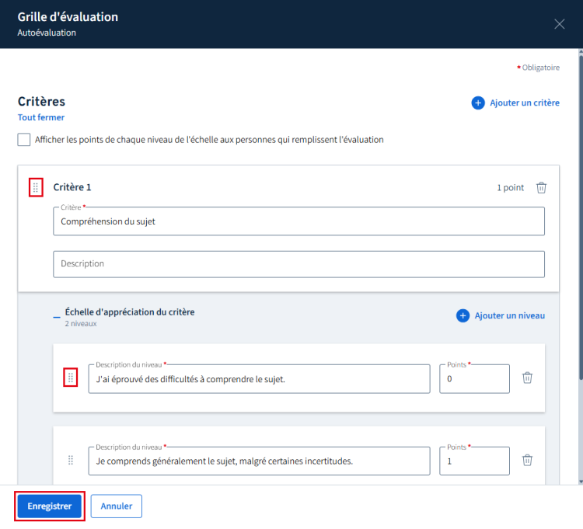Click the Critère 1 heading
Screen dimensions: 583x529
(x=72, y=187)
